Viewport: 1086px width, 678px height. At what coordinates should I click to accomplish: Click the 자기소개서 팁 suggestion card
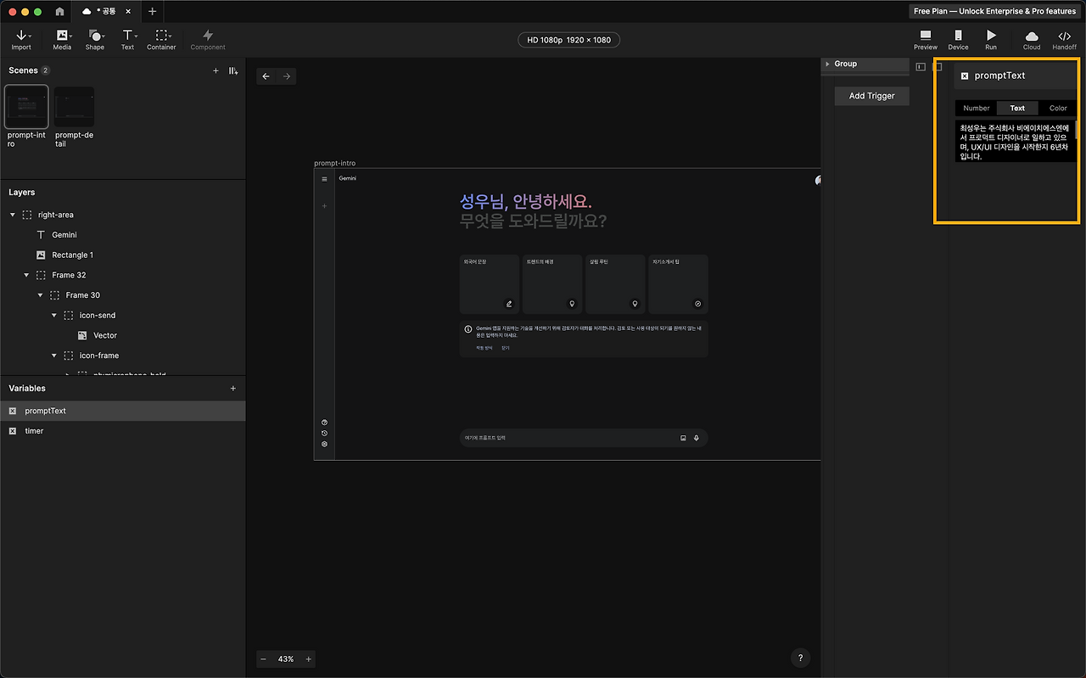point(678,284)
